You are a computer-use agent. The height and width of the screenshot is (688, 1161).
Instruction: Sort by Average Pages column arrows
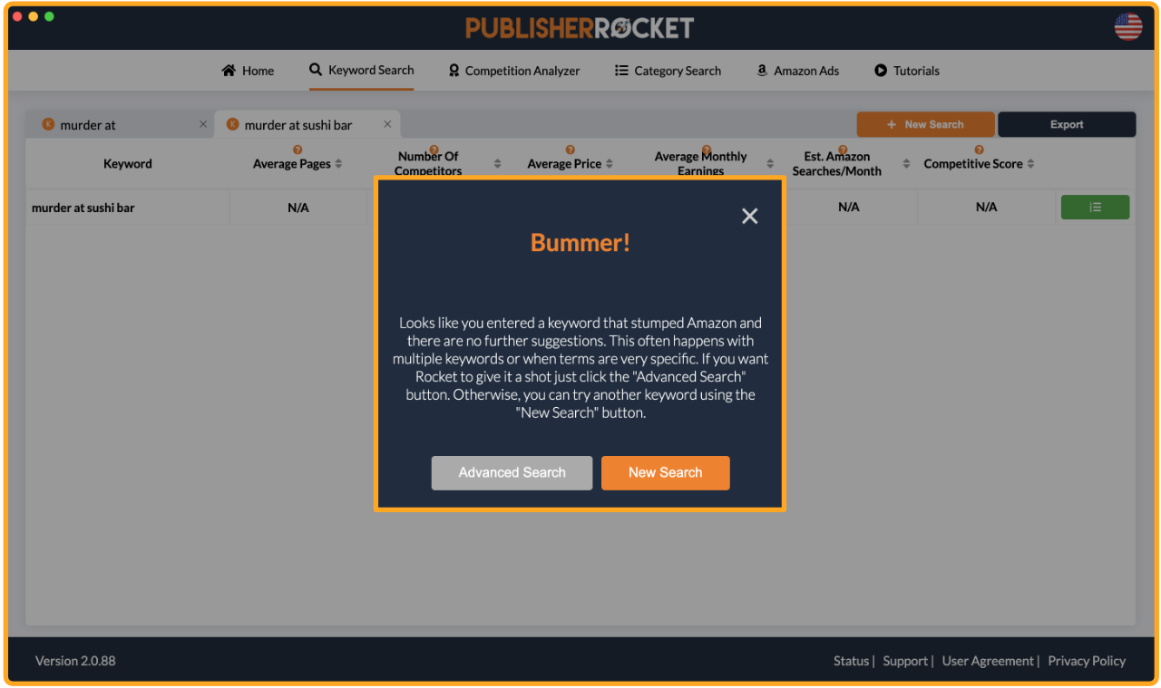pyautogui.click(x=338, y=164)
